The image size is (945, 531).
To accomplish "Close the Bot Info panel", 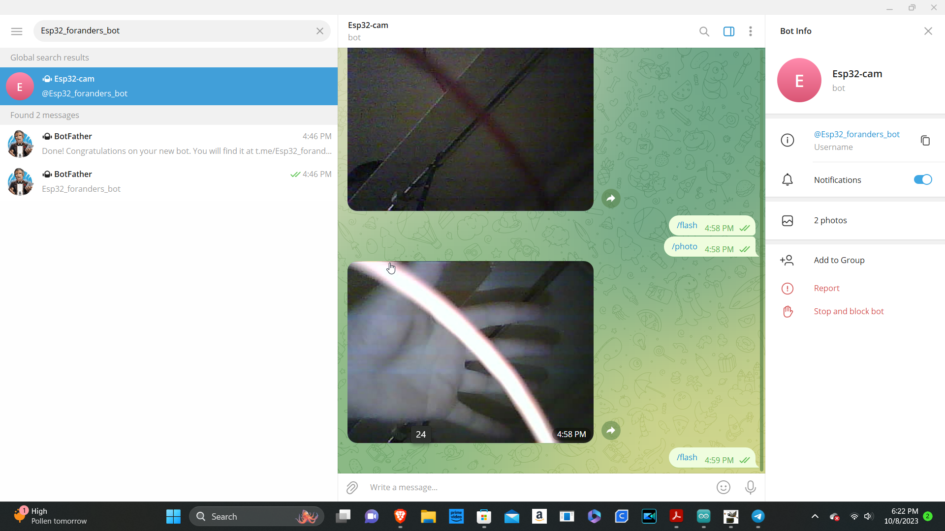I will click(x=928, y=31).
